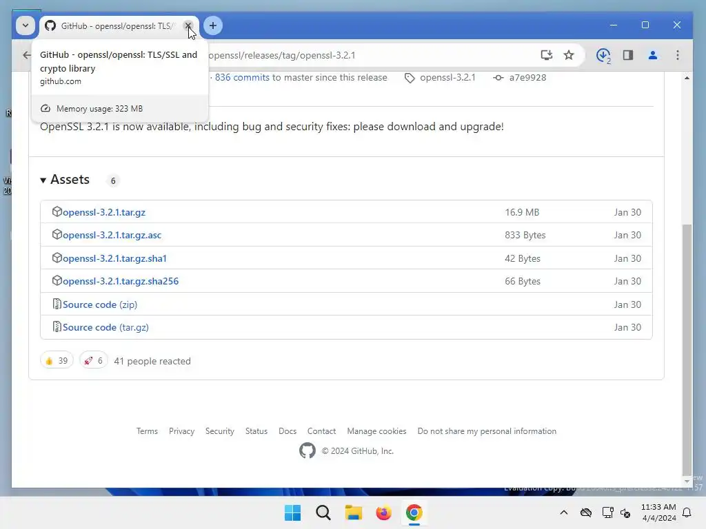Click Do not share my personal information

coord(487,431)
